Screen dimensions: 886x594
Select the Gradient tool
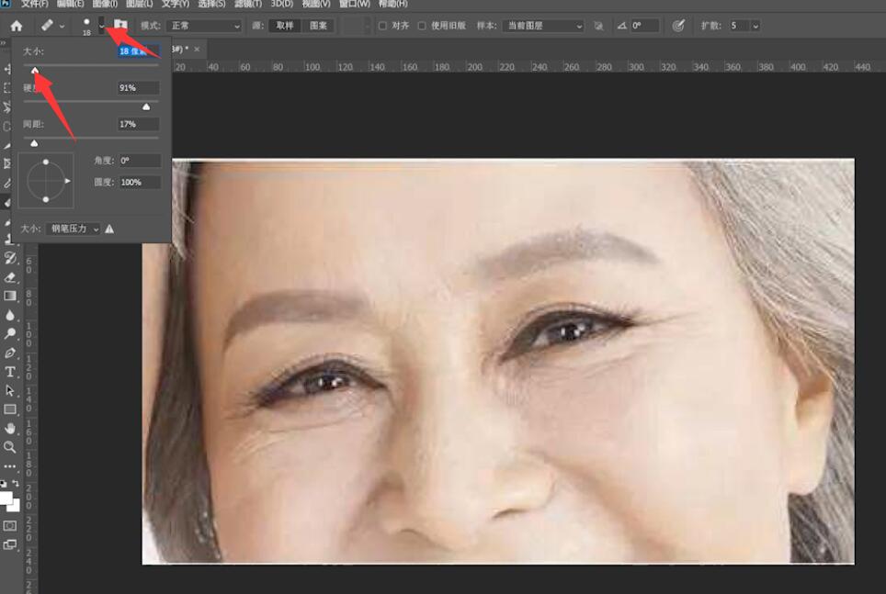(x=9, y=296)
